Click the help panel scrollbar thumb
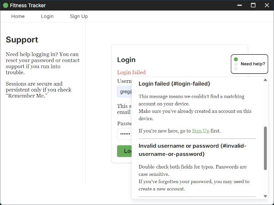Viewport: 274px width, 205px height. coord(265,148)
